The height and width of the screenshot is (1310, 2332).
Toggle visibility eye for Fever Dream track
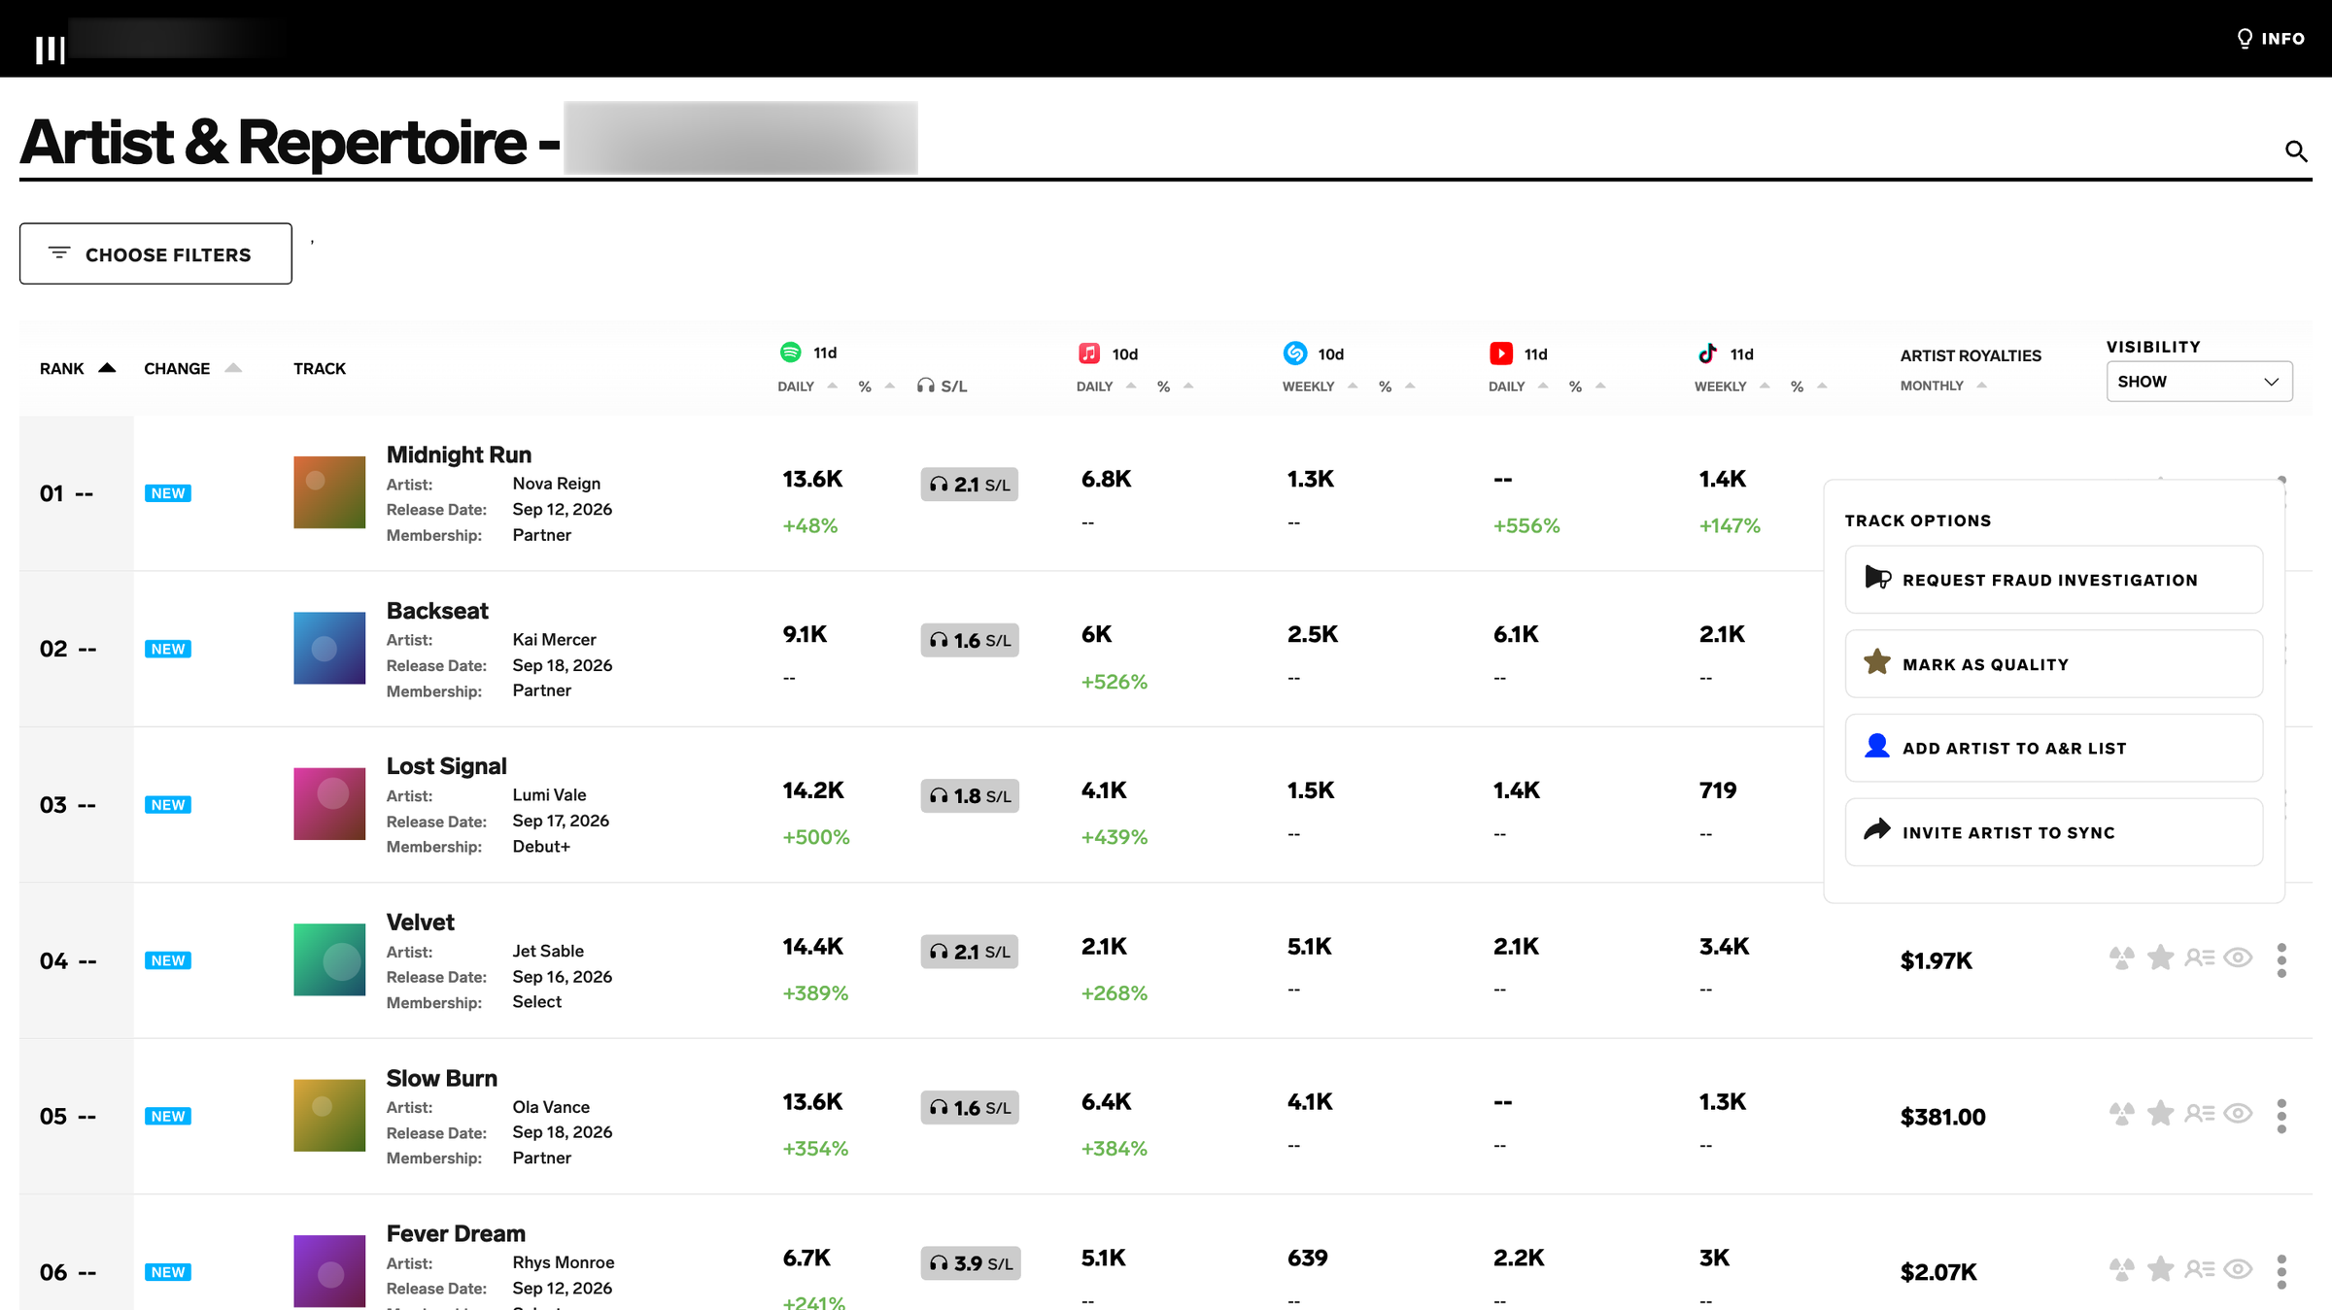(x=2239, y=1269)
